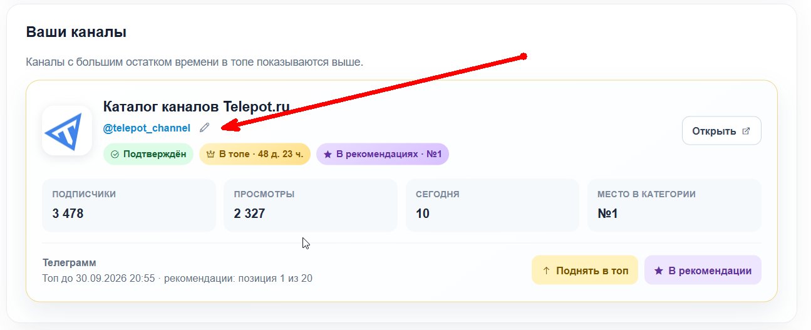Click the Подписчики stat card showing 3 478

[x=129, y=205]
